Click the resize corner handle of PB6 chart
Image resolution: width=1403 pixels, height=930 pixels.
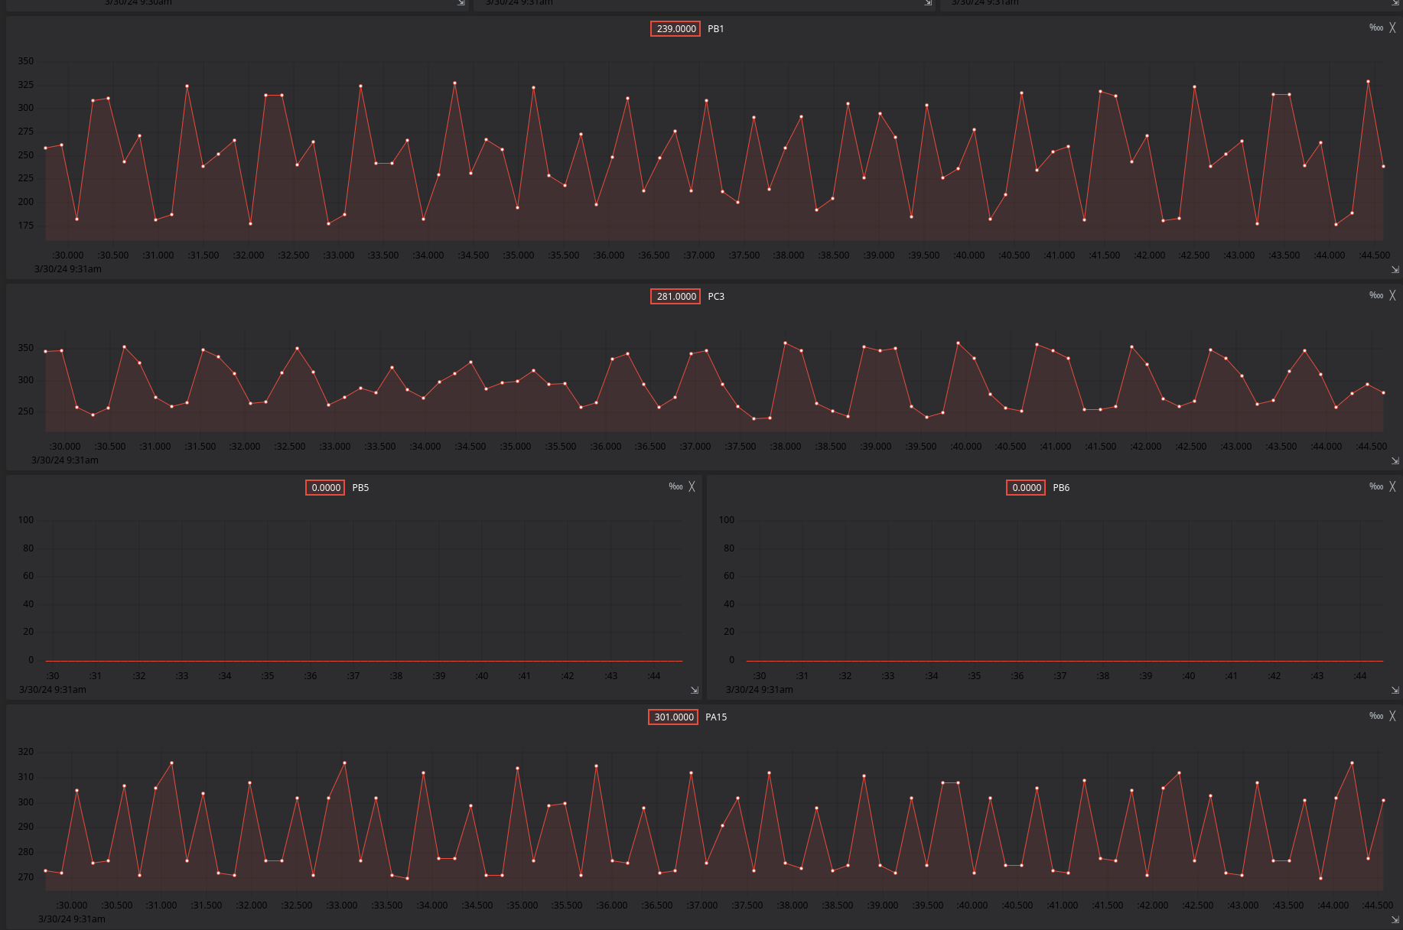tap(1395, 690)
